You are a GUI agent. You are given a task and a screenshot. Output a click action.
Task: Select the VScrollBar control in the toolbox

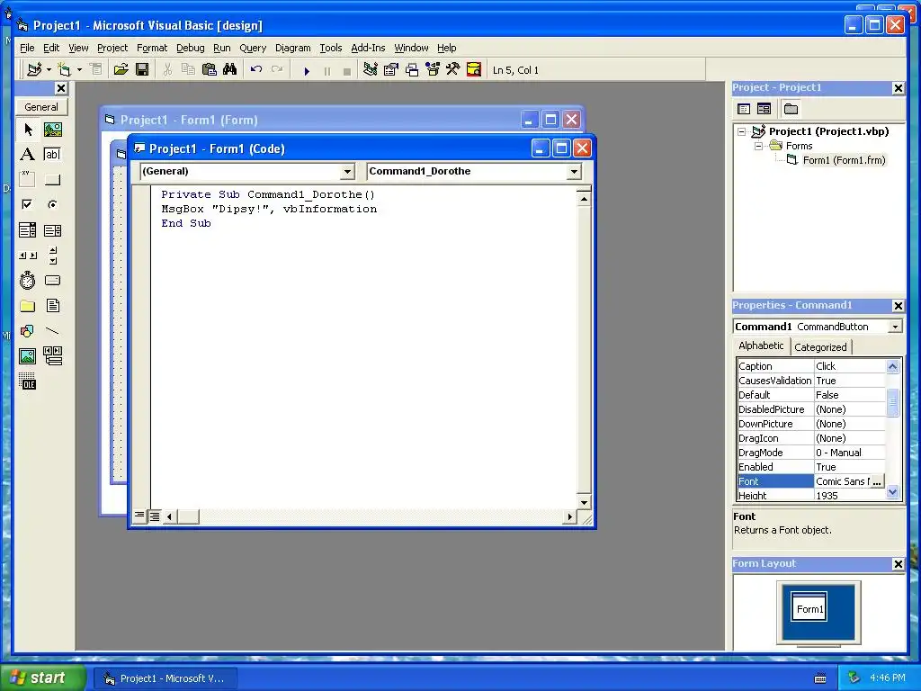[x=53, y=255]
